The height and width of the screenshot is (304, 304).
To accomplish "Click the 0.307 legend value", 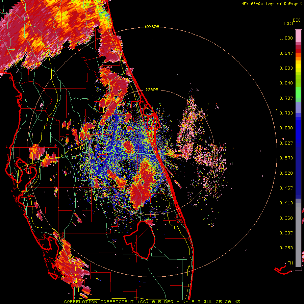I will (286, 233).
